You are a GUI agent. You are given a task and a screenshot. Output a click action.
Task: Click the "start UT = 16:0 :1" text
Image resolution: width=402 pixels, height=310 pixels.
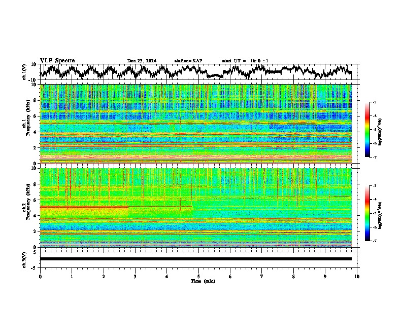245,61
